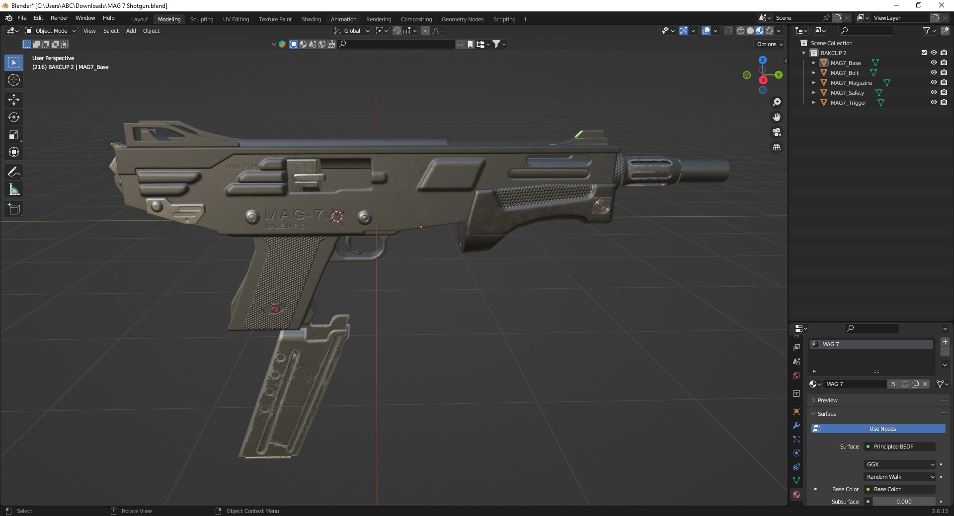
Task: Open the Modifiers wrench tab
Action: 796,425
